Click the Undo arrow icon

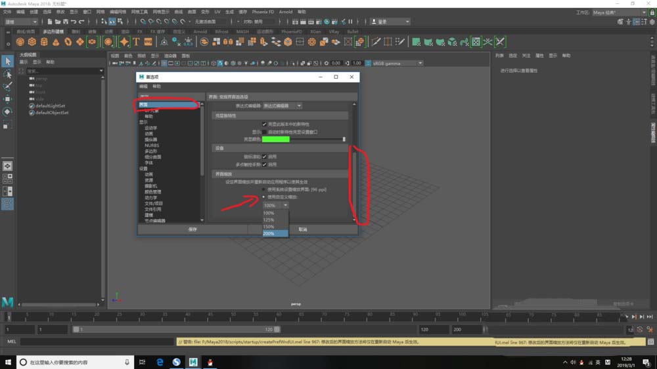click(x=74, y=22)
